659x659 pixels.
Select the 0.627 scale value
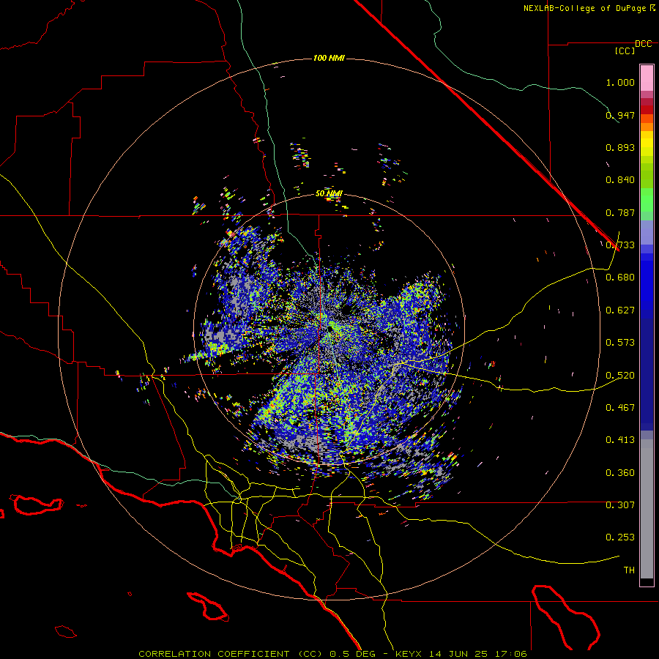pos(620,310)
